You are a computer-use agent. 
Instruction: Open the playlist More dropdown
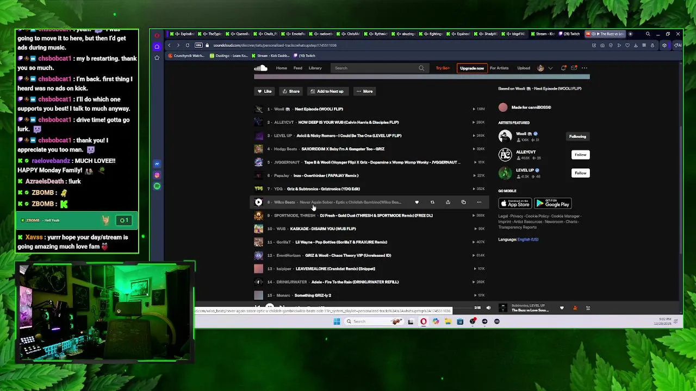pos(364,91)
